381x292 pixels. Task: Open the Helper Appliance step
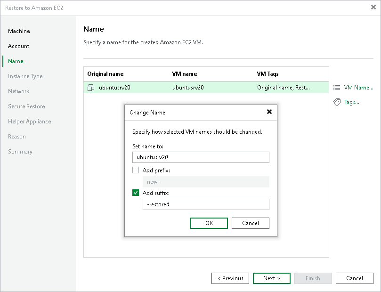tap(29, 122)
